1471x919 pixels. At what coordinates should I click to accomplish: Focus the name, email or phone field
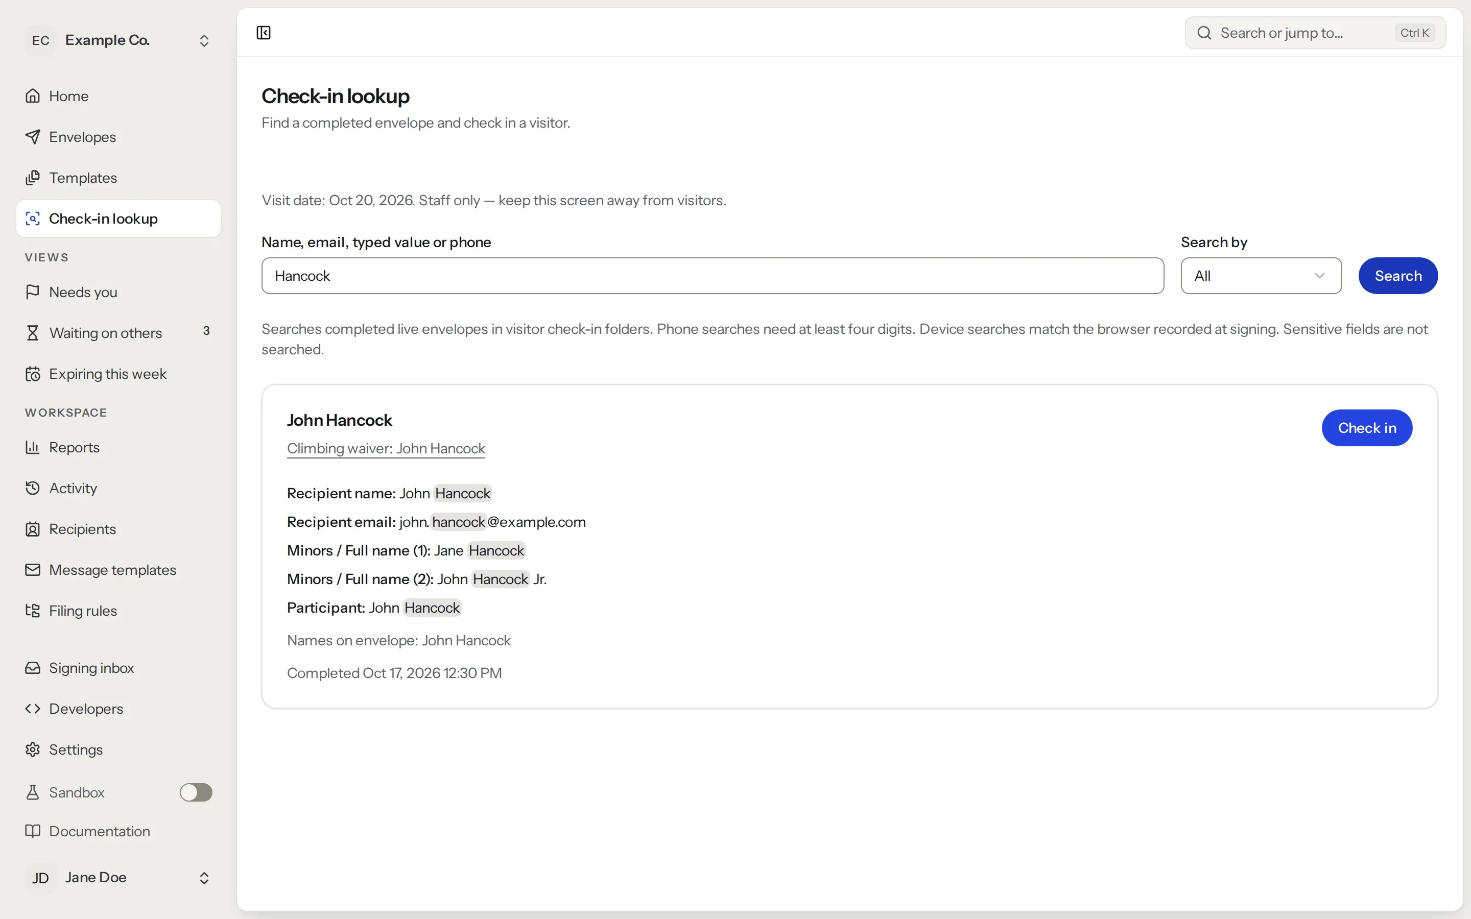(x=713, y=276)
